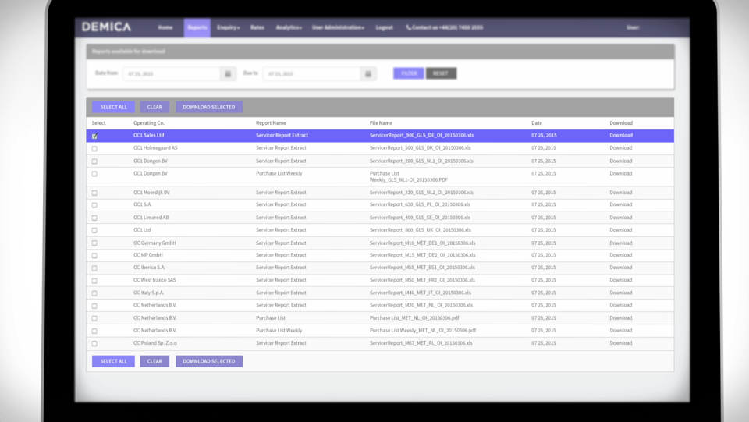Viewport: 749px width, 422px height.
Task: Click the Date to input field
Action: (x=312, y=73)
